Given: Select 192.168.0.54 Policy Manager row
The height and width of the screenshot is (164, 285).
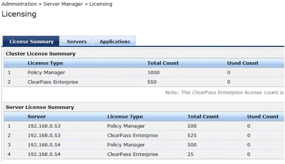Looking at the screenshot, I should pyautogui.click(x=144, y=145).
